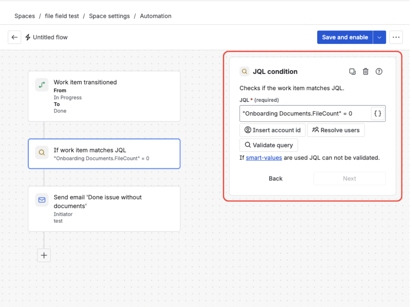Expand the Save and enable dropdown arrow
The width and height of the screenshot is (412, 307).
pyautogui.click(x=379, y=37)
